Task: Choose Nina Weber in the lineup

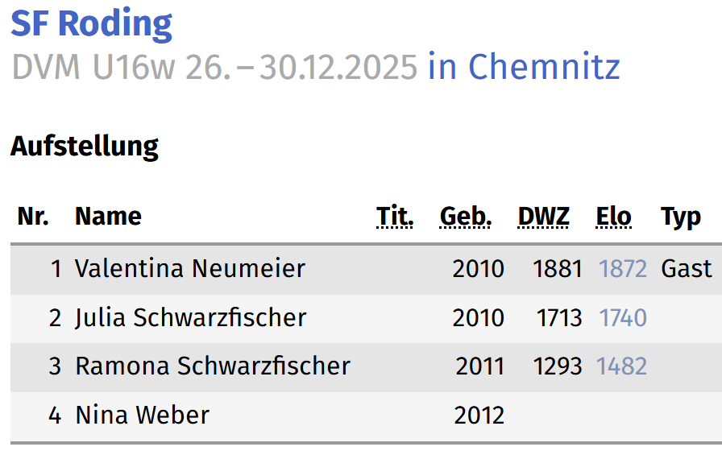Action: click(x=143, y=415)
